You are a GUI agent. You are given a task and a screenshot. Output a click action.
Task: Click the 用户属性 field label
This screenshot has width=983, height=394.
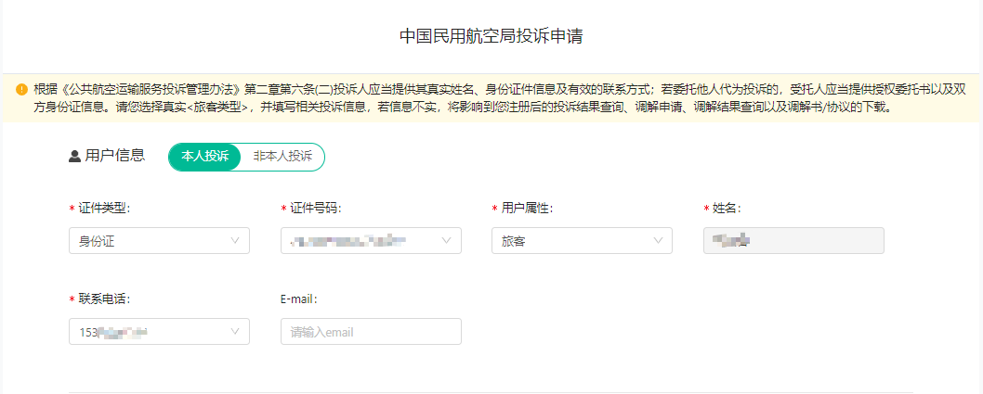click(525, 209)
